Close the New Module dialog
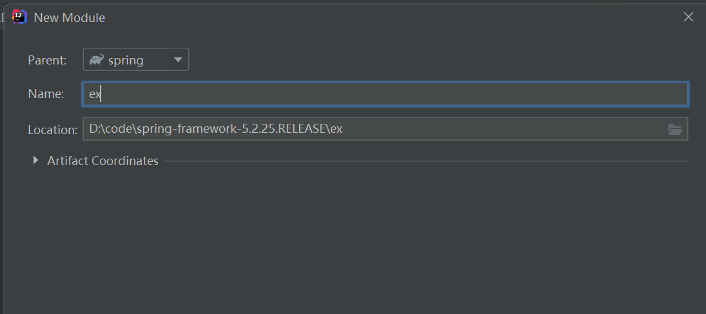 coord(688,17)
